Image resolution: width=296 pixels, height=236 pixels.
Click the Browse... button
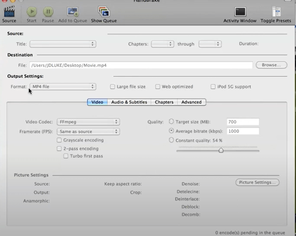coord(271,65)
